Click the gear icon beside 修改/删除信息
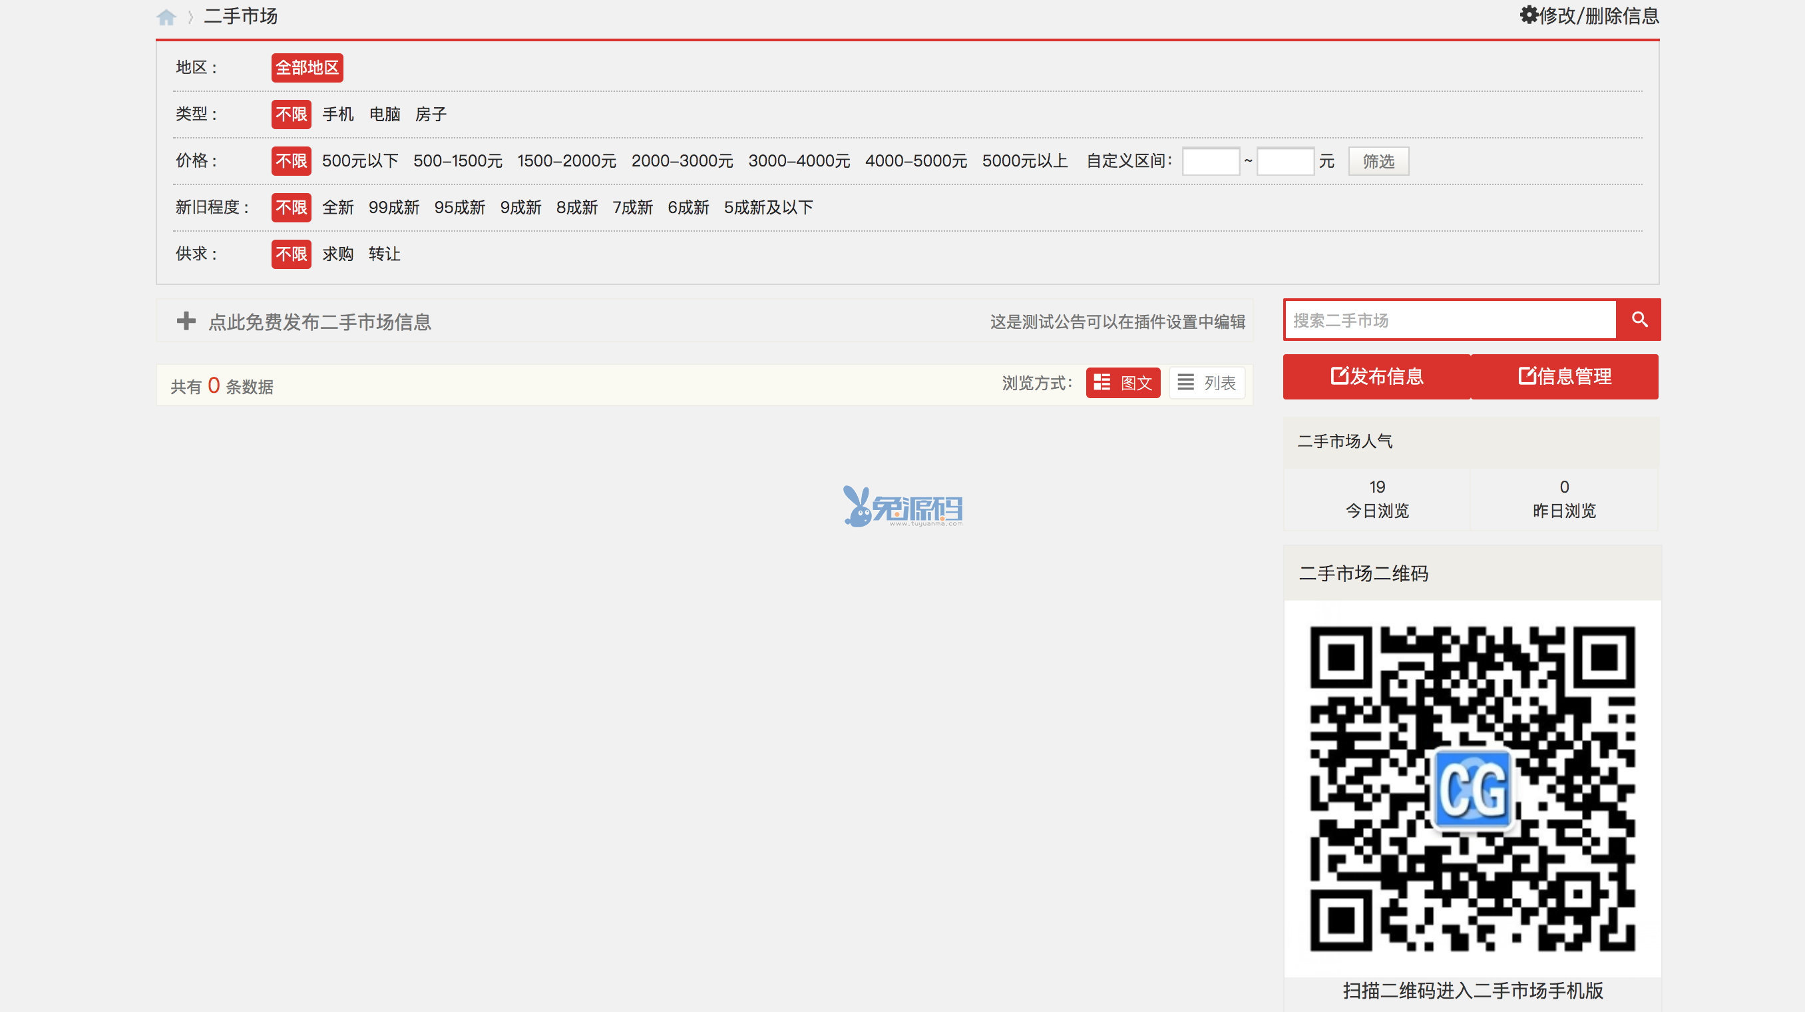Viewport: 1805px width, 1012px height. [1528, 15]
